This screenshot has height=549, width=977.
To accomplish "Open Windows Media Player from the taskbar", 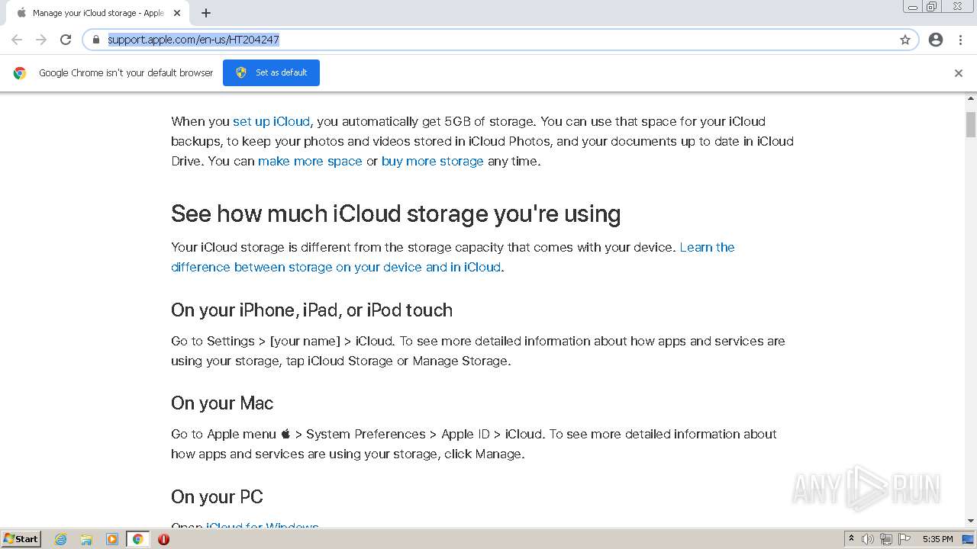I will (x=112, y=539).
